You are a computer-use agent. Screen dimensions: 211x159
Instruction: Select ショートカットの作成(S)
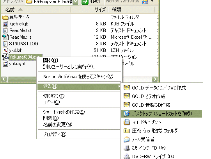click(x=79, y=112)
